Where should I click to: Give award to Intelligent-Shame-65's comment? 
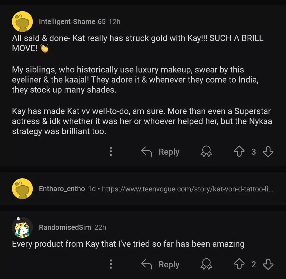pyautogui.click(x=206, y=152)
